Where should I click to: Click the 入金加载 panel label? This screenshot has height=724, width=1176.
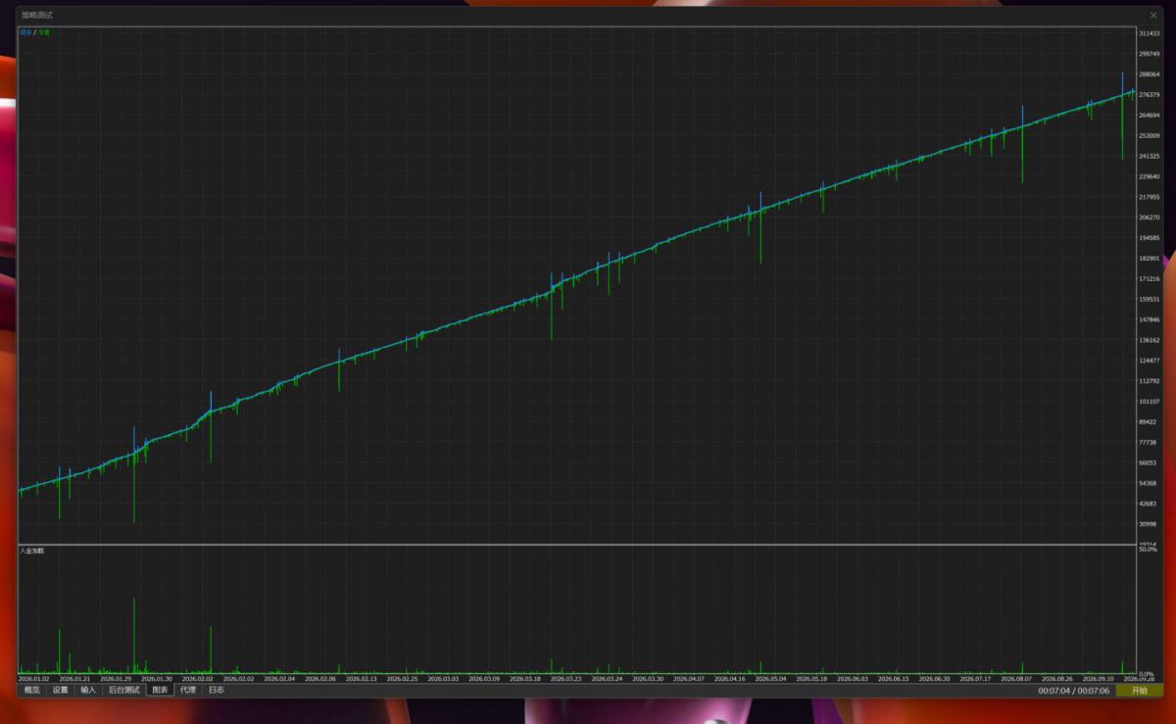(x=32, y=551)
